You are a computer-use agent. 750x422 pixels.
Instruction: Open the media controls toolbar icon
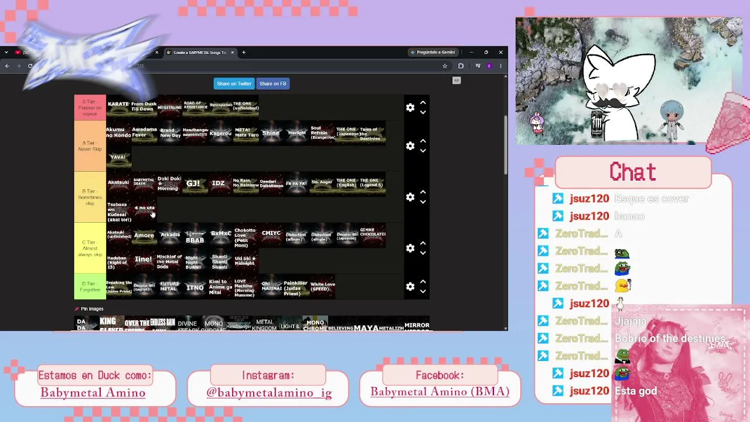(x=478, y=66)
